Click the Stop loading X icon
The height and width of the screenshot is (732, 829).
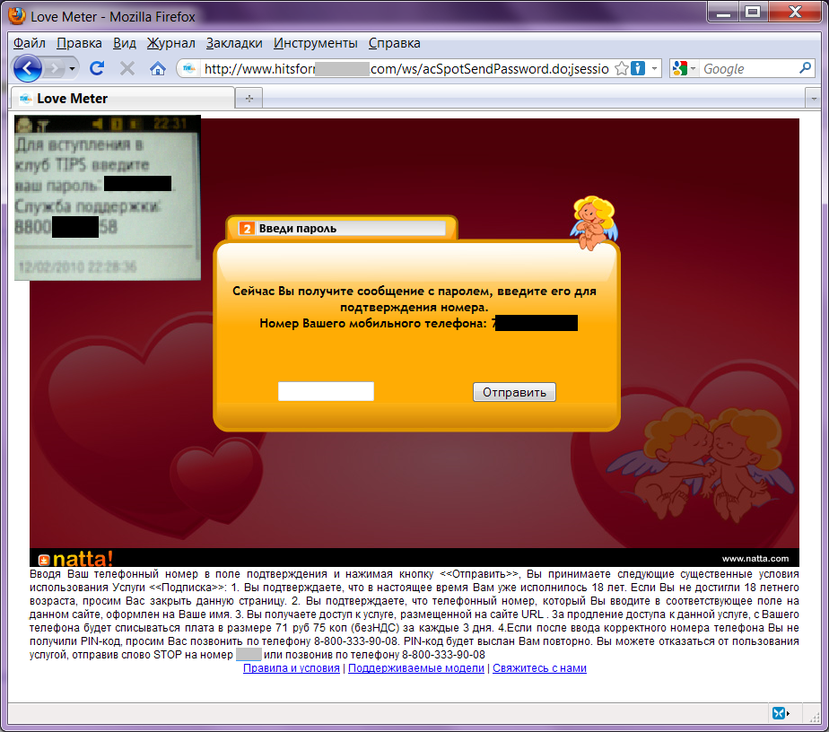(127, 68)
